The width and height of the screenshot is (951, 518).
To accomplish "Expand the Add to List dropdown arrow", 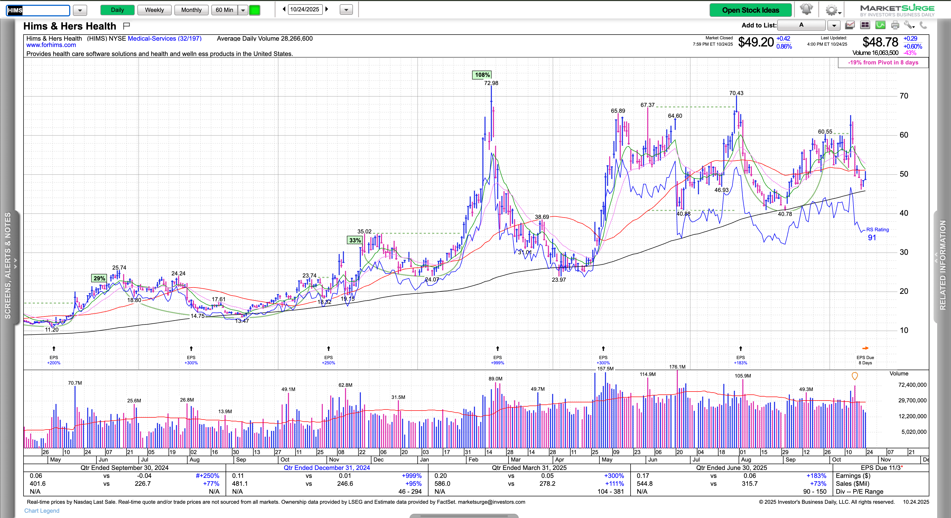I will point(834,25).
